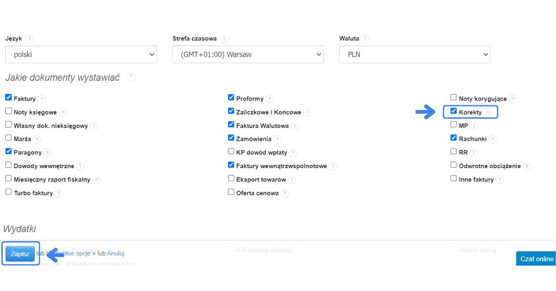Tick the MP checkbox
Screen dimensions: 556x291
click(x=454, y=125)
